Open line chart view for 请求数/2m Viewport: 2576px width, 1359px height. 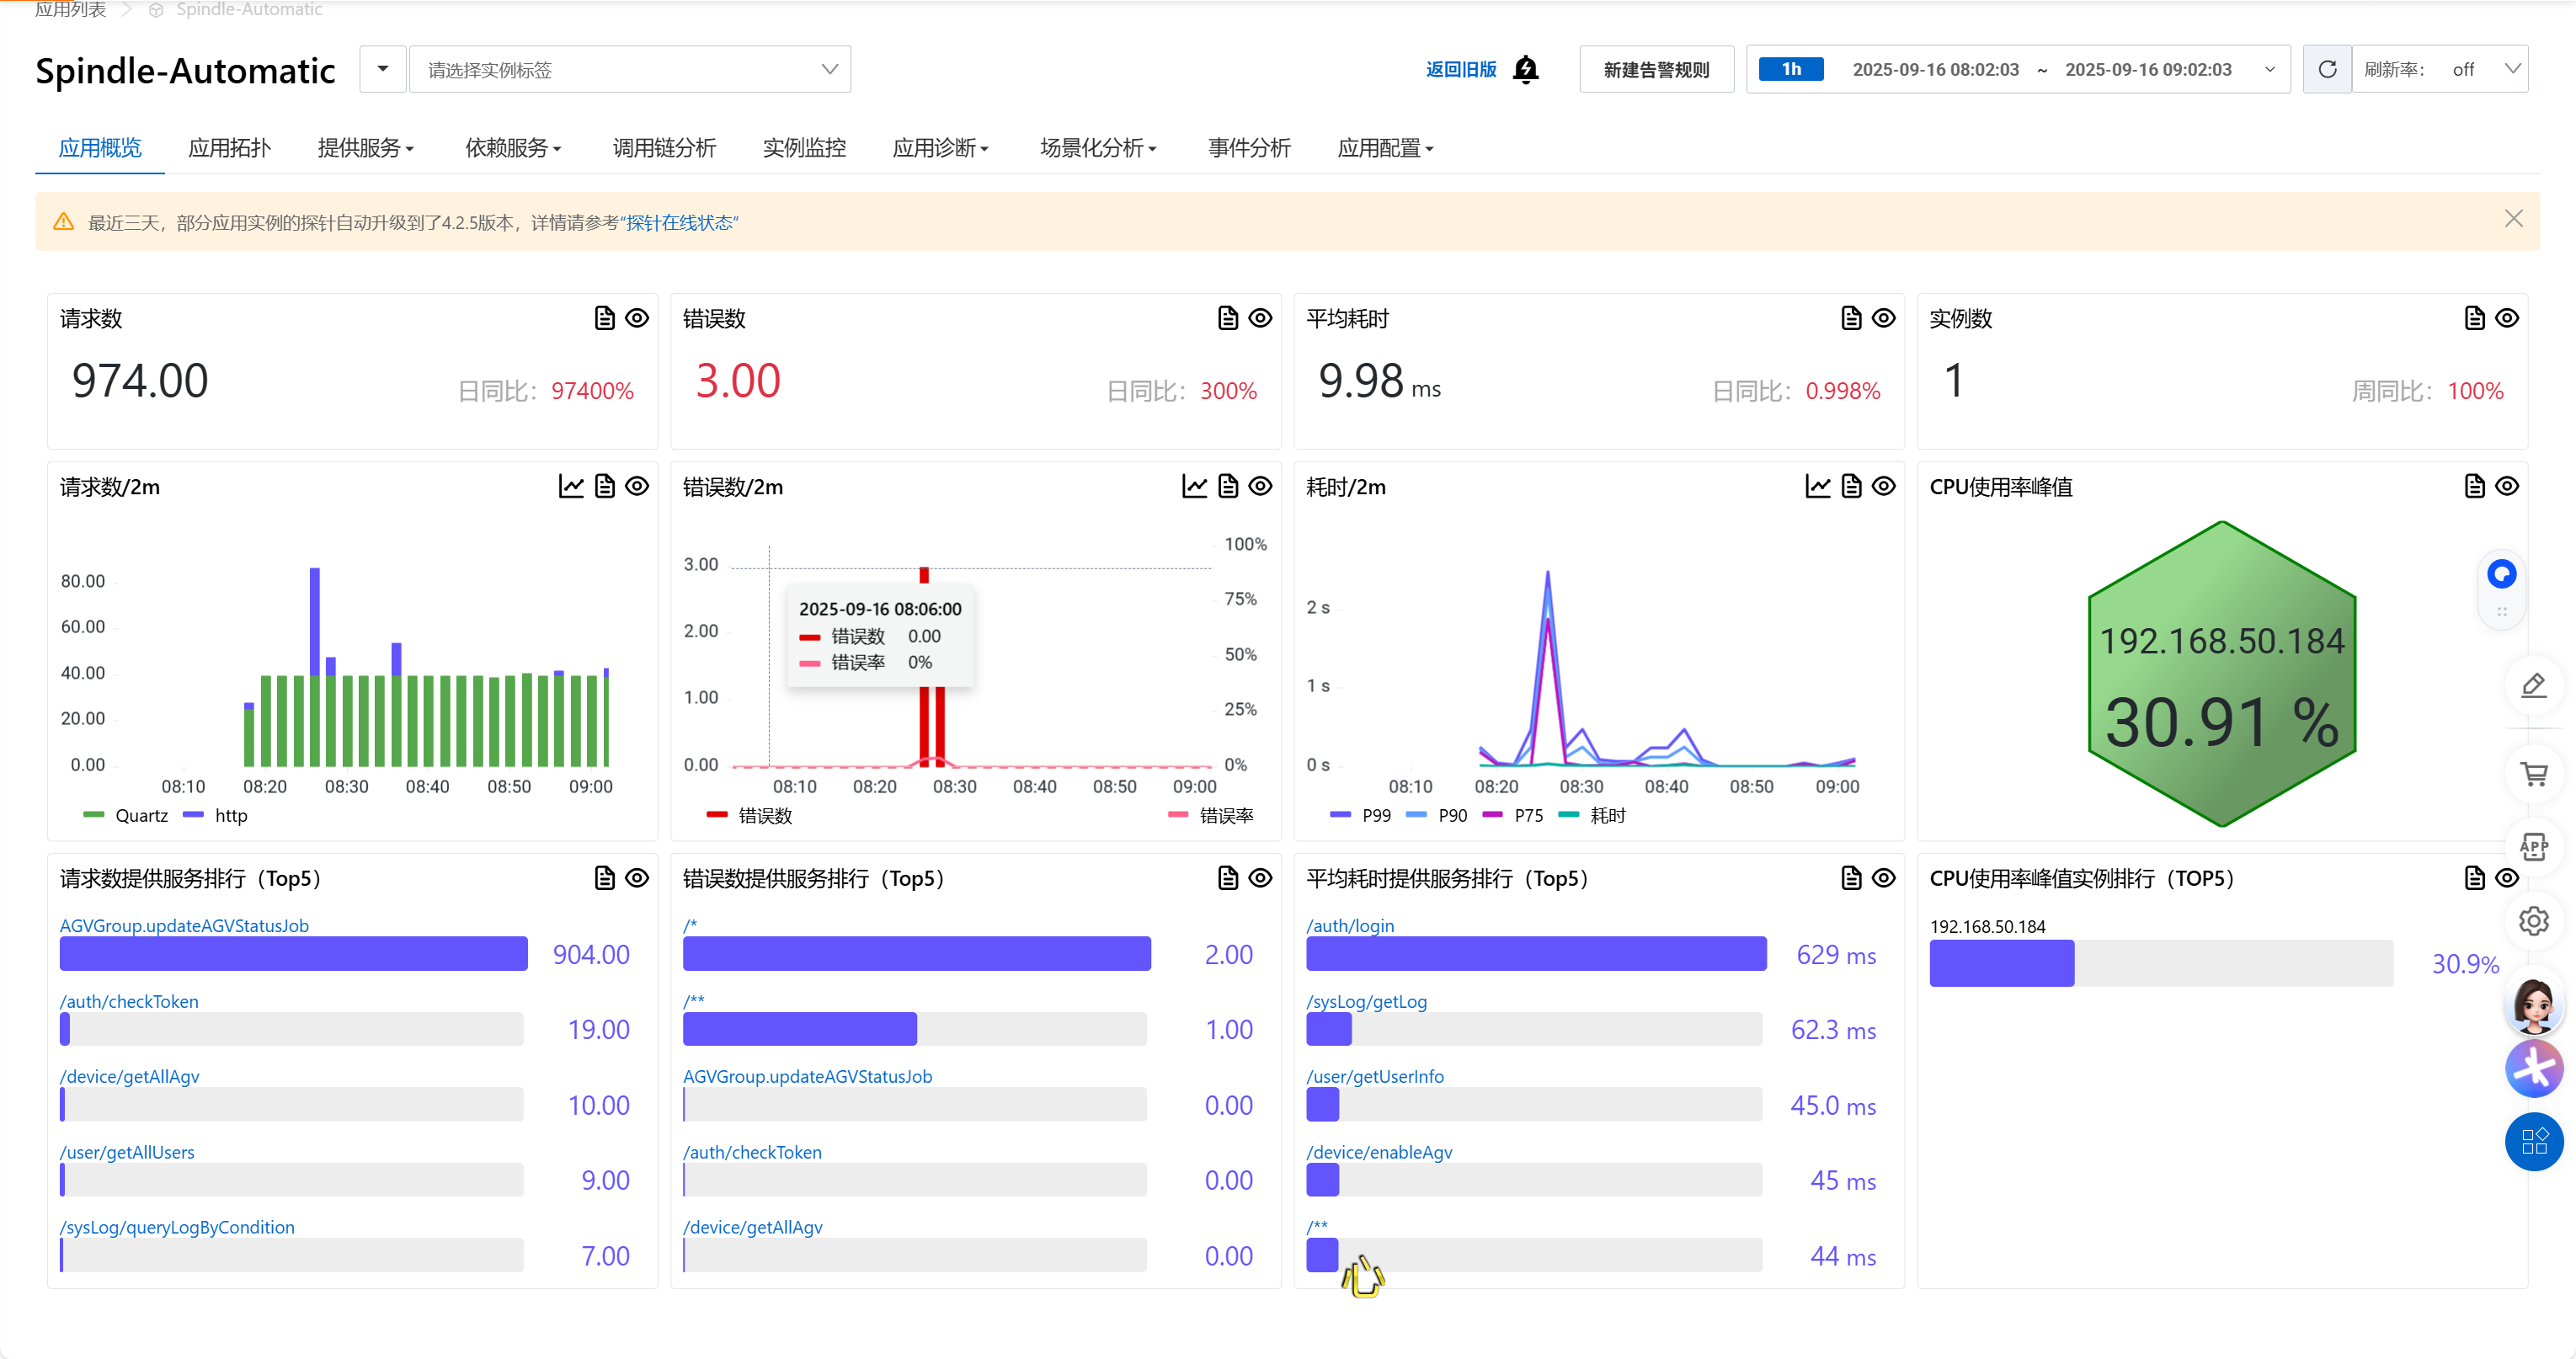point(571,487)
